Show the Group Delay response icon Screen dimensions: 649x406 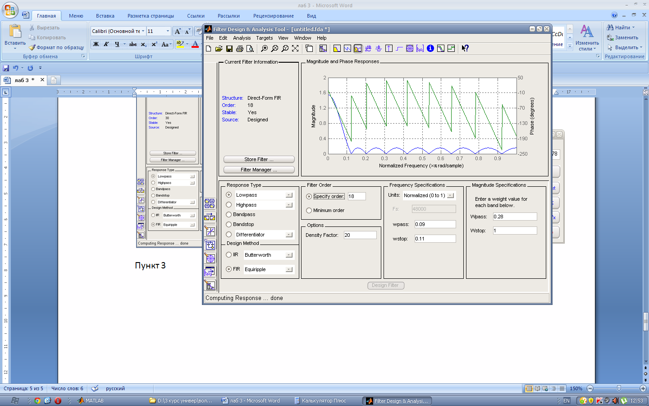click(368, 48)
